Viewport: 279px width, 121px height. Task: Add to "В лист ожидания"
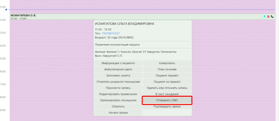coord(167,94)
